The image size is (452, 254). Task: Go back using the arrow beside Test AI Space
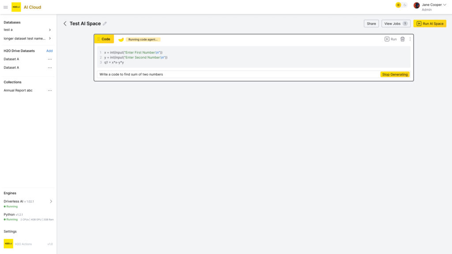click(x=65, y=24)
